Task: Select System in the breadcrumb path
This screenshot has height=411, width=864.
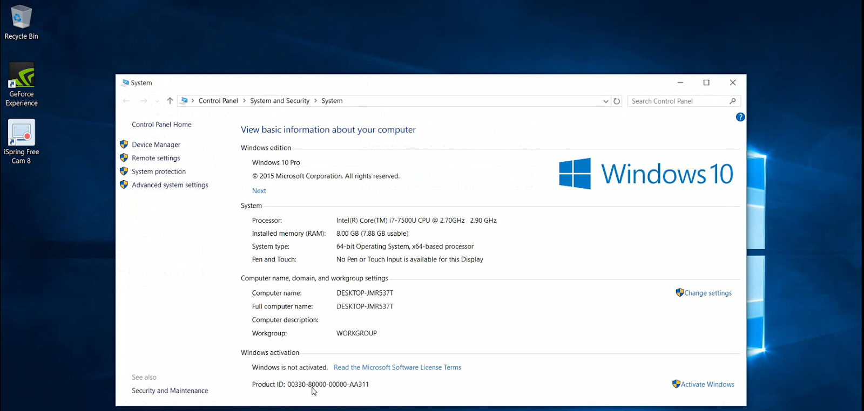Action: (332, 101)
